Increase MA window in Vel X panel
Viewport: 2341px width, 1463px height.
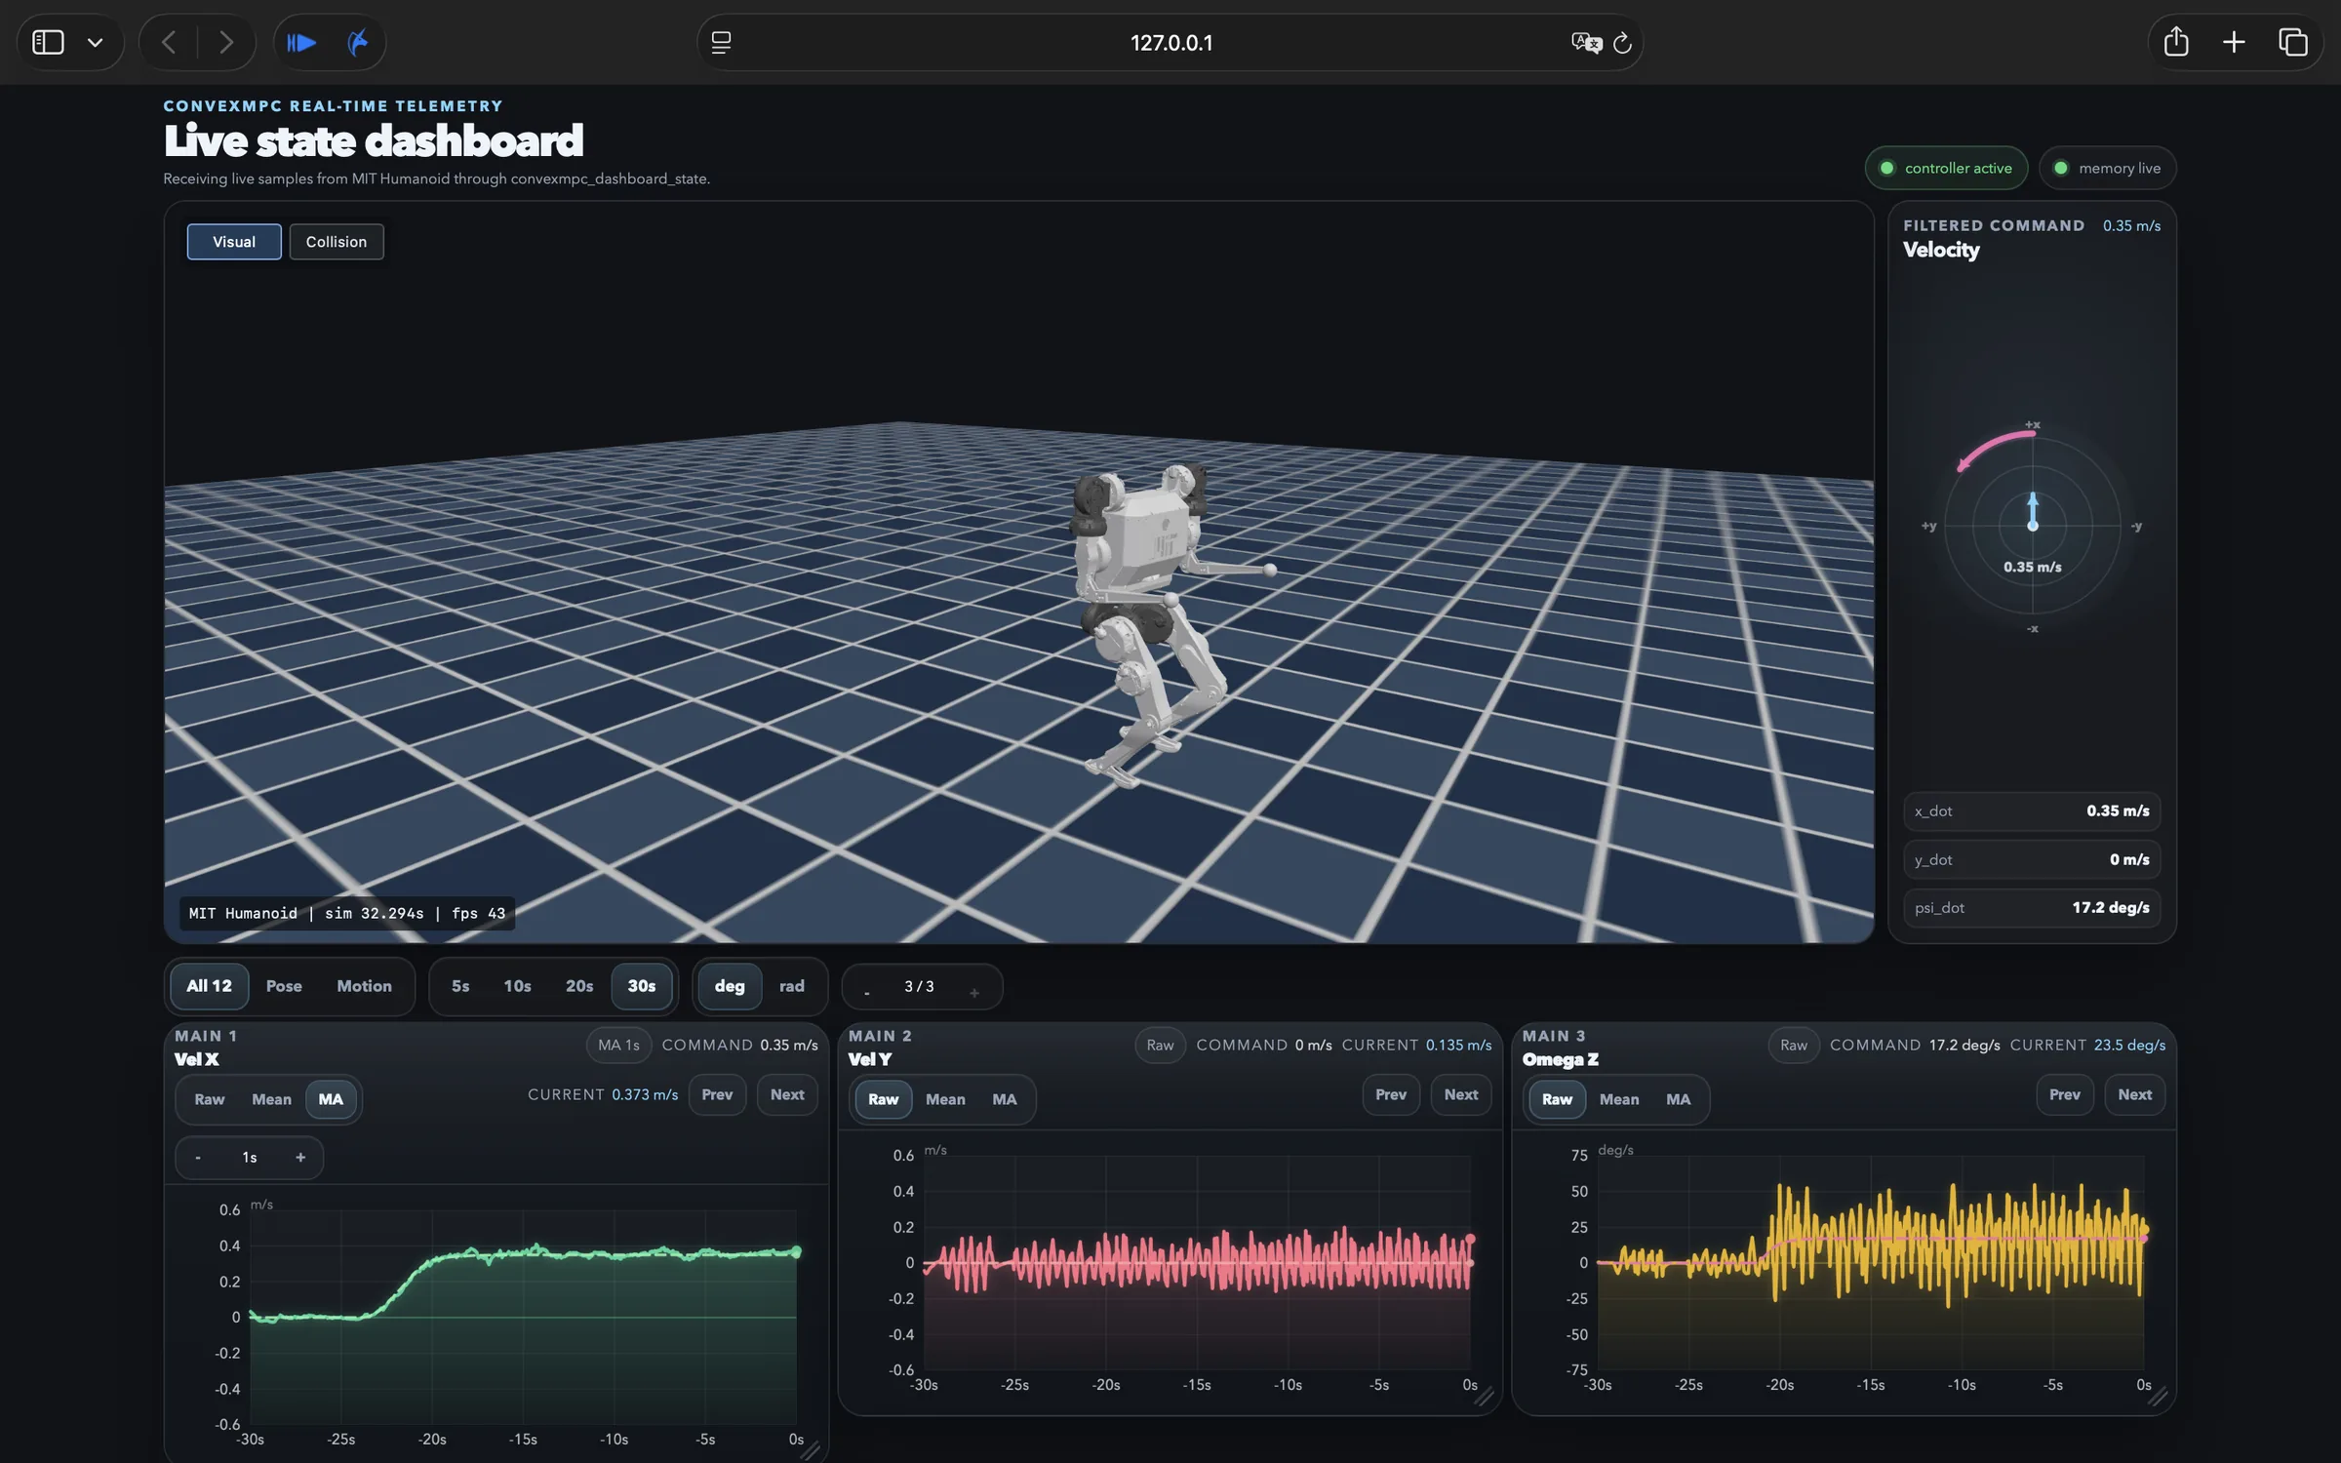(x=300, y=1157)
